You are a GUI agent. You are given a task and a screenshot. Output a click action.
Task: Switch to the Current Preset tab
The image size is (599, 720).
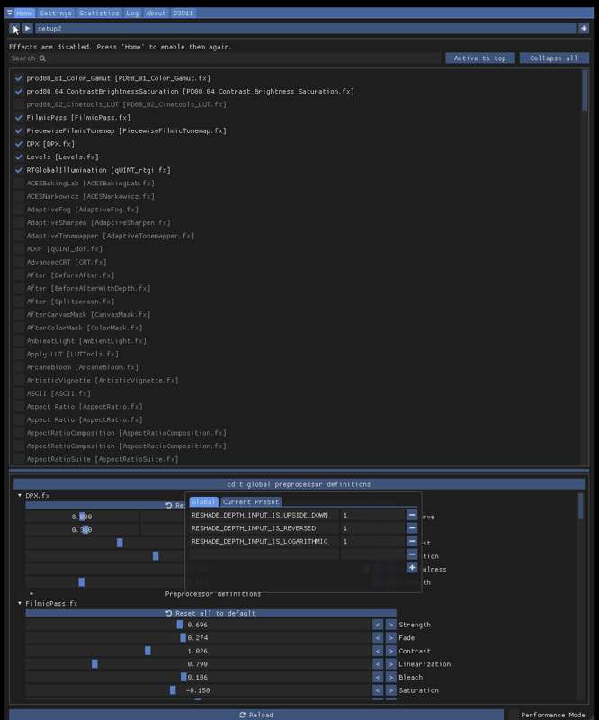pos(251,502)
